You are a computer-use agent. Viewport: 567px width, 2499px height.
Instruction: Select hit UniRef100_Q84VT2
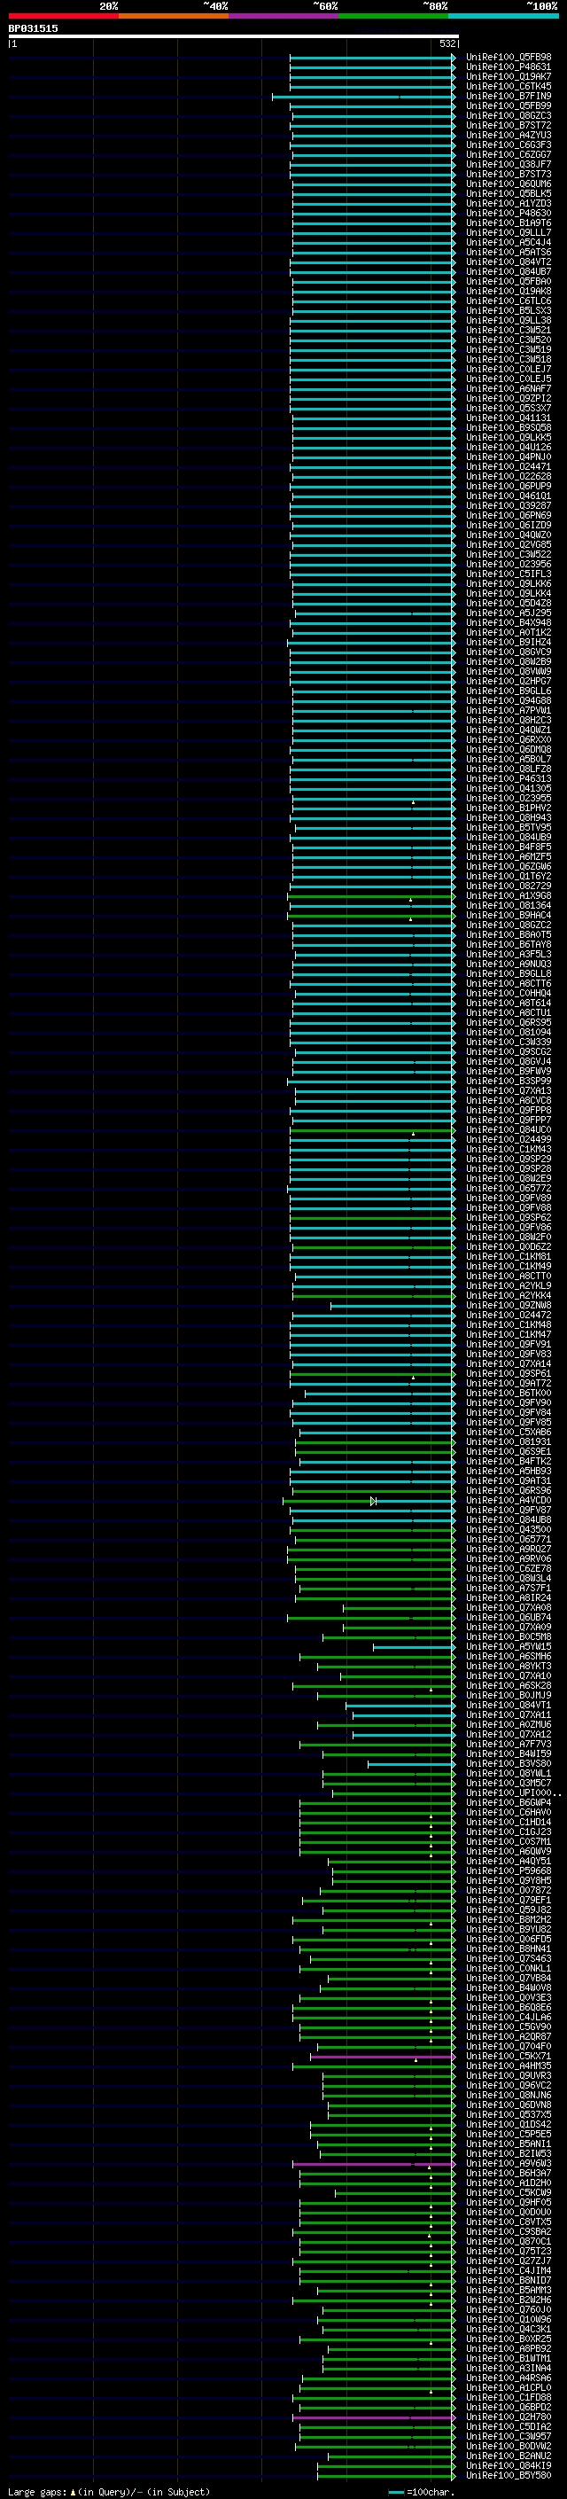[509, 262]
